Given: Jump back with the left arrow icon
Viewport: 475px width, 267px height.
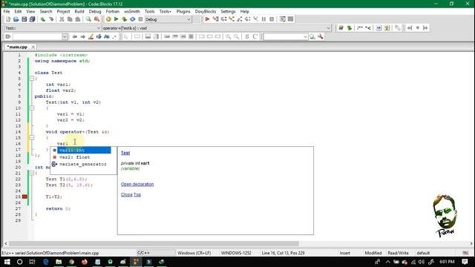Looking at the screenshot, I should tap(74, 36).
